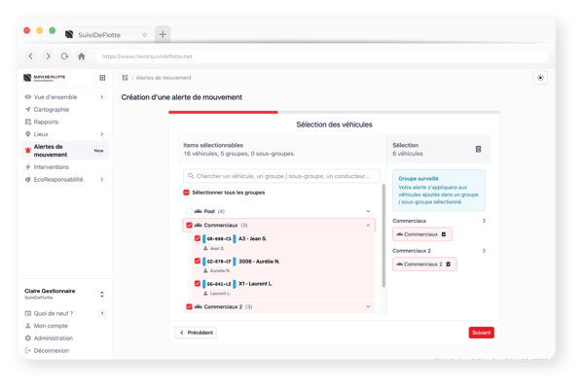Click the SuiviDeFlotte browser tab
The width and height of the screenshot is (584, 388).
pos(107,35)
